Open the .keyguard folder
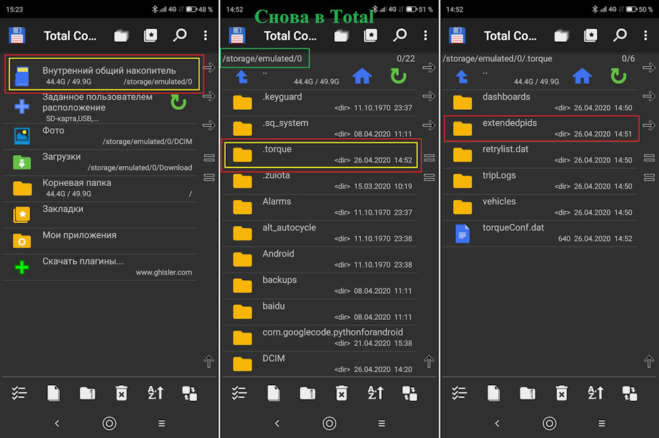The width and height of the screenshot is (659, 438). tap(320, 102)
